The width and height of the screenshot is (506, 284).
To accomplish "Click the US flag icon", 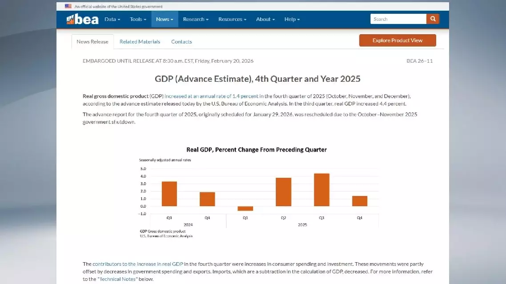I will (68, 6).
